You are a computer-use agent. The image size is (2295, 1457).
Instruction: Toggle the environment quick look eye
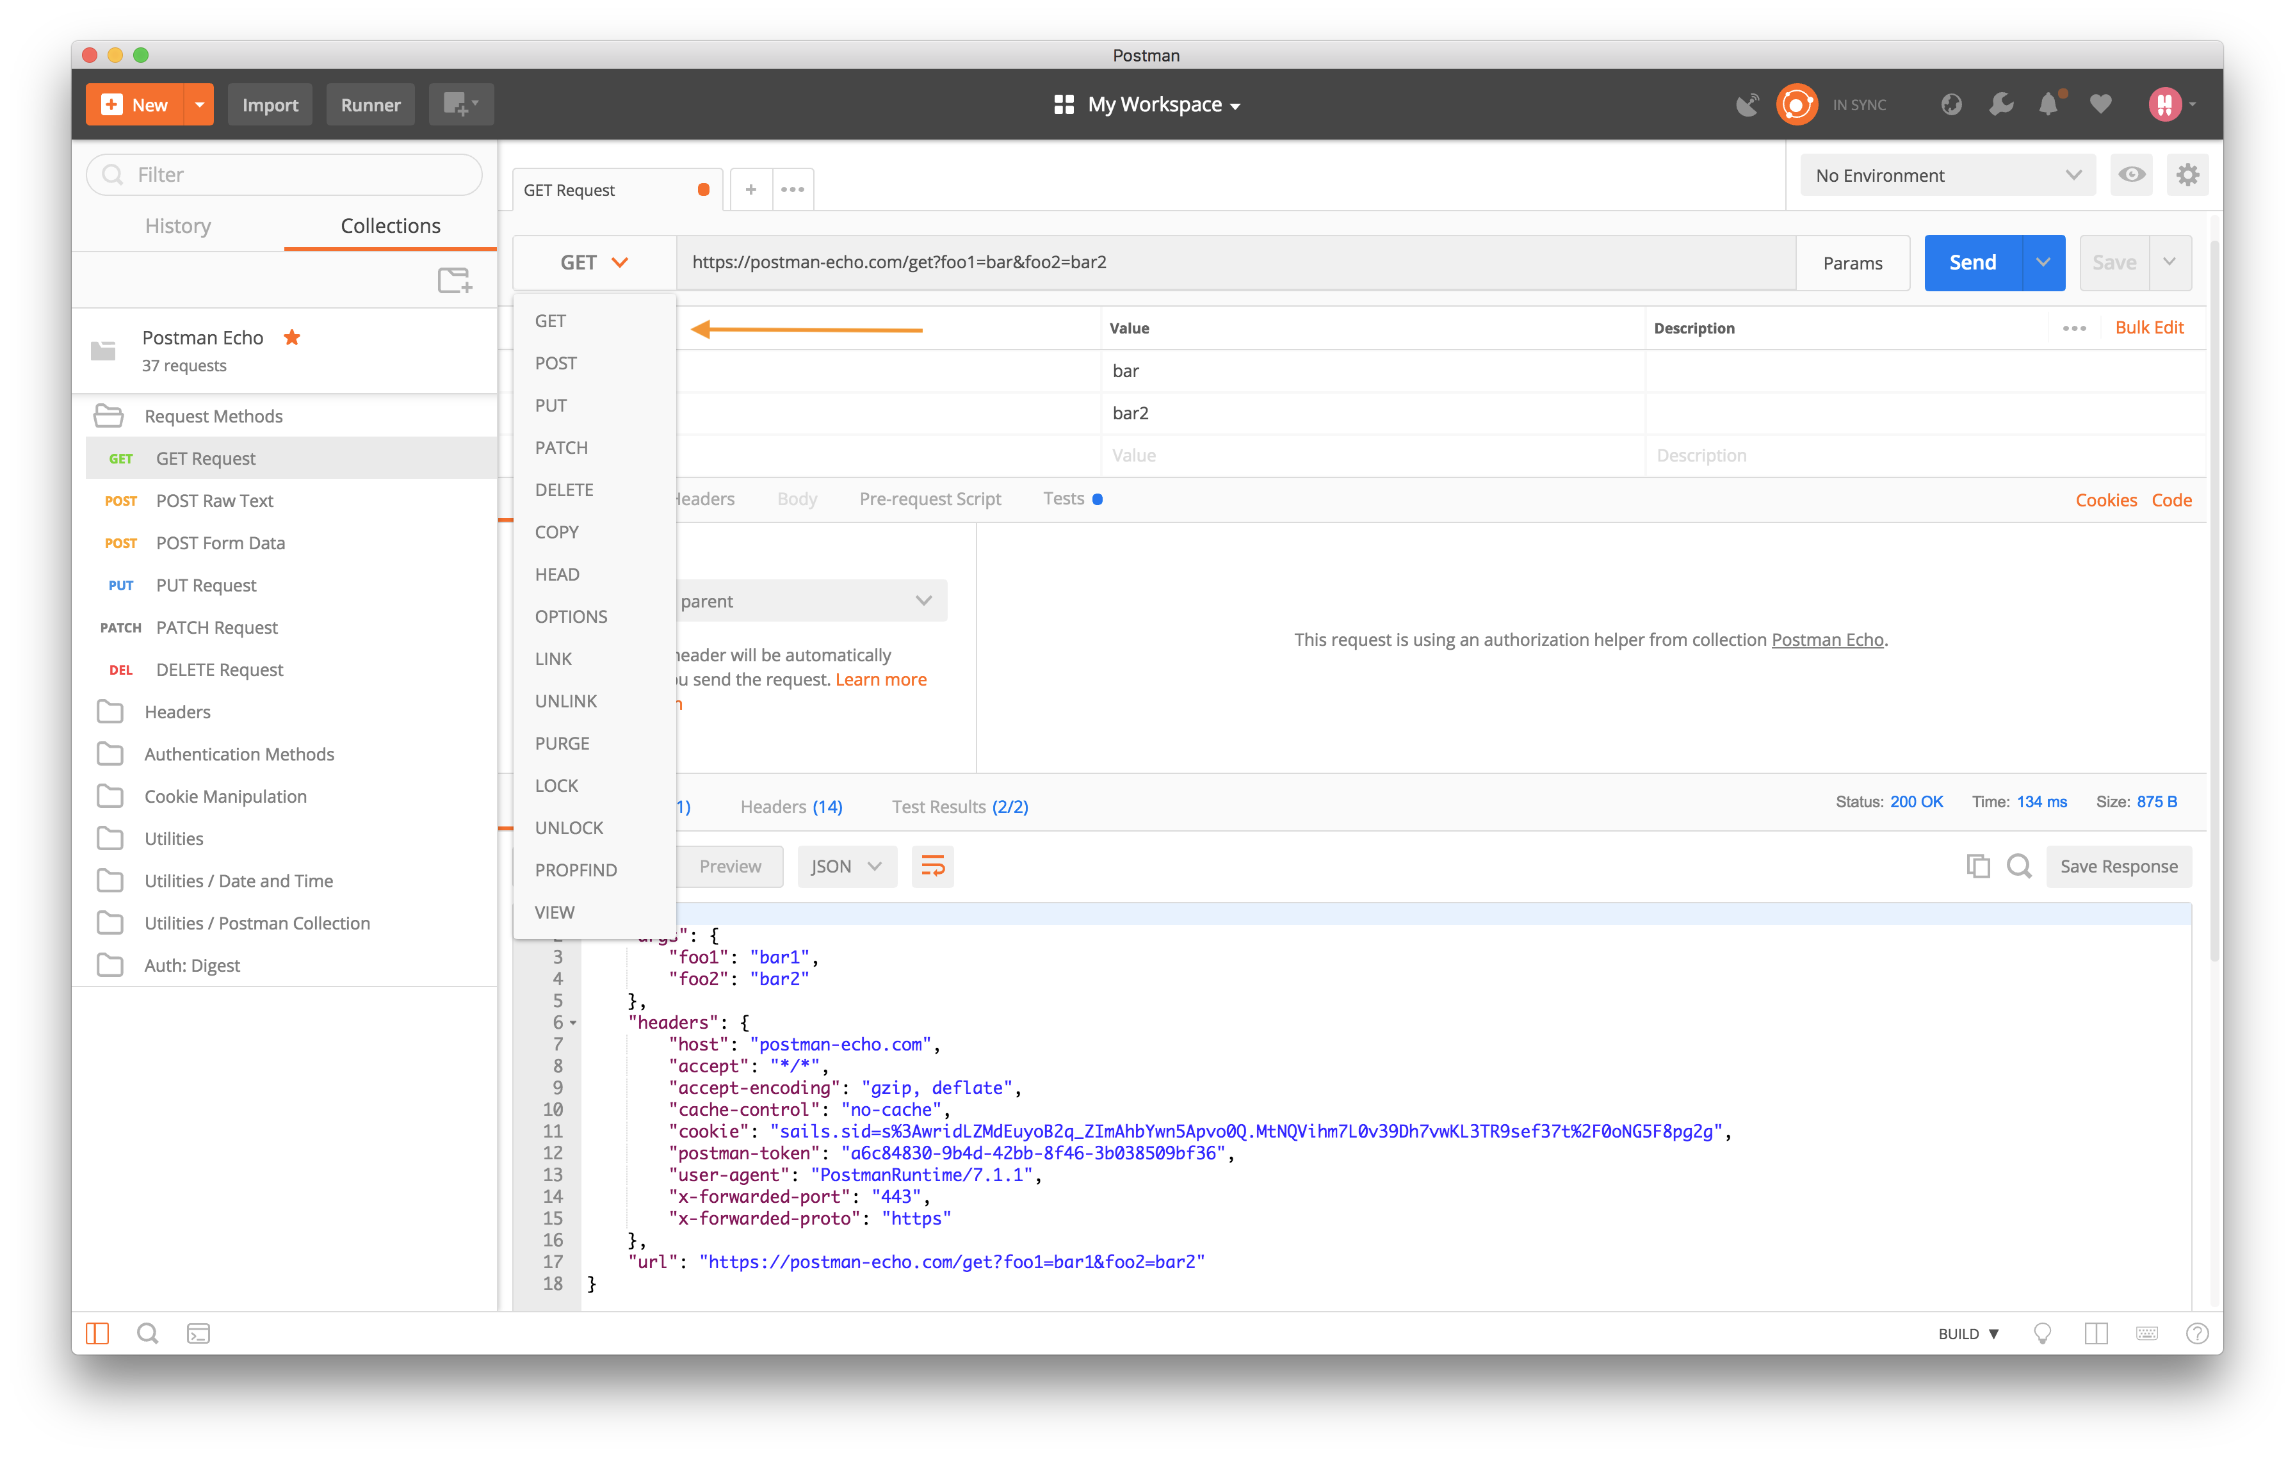tap(2132, 174)
